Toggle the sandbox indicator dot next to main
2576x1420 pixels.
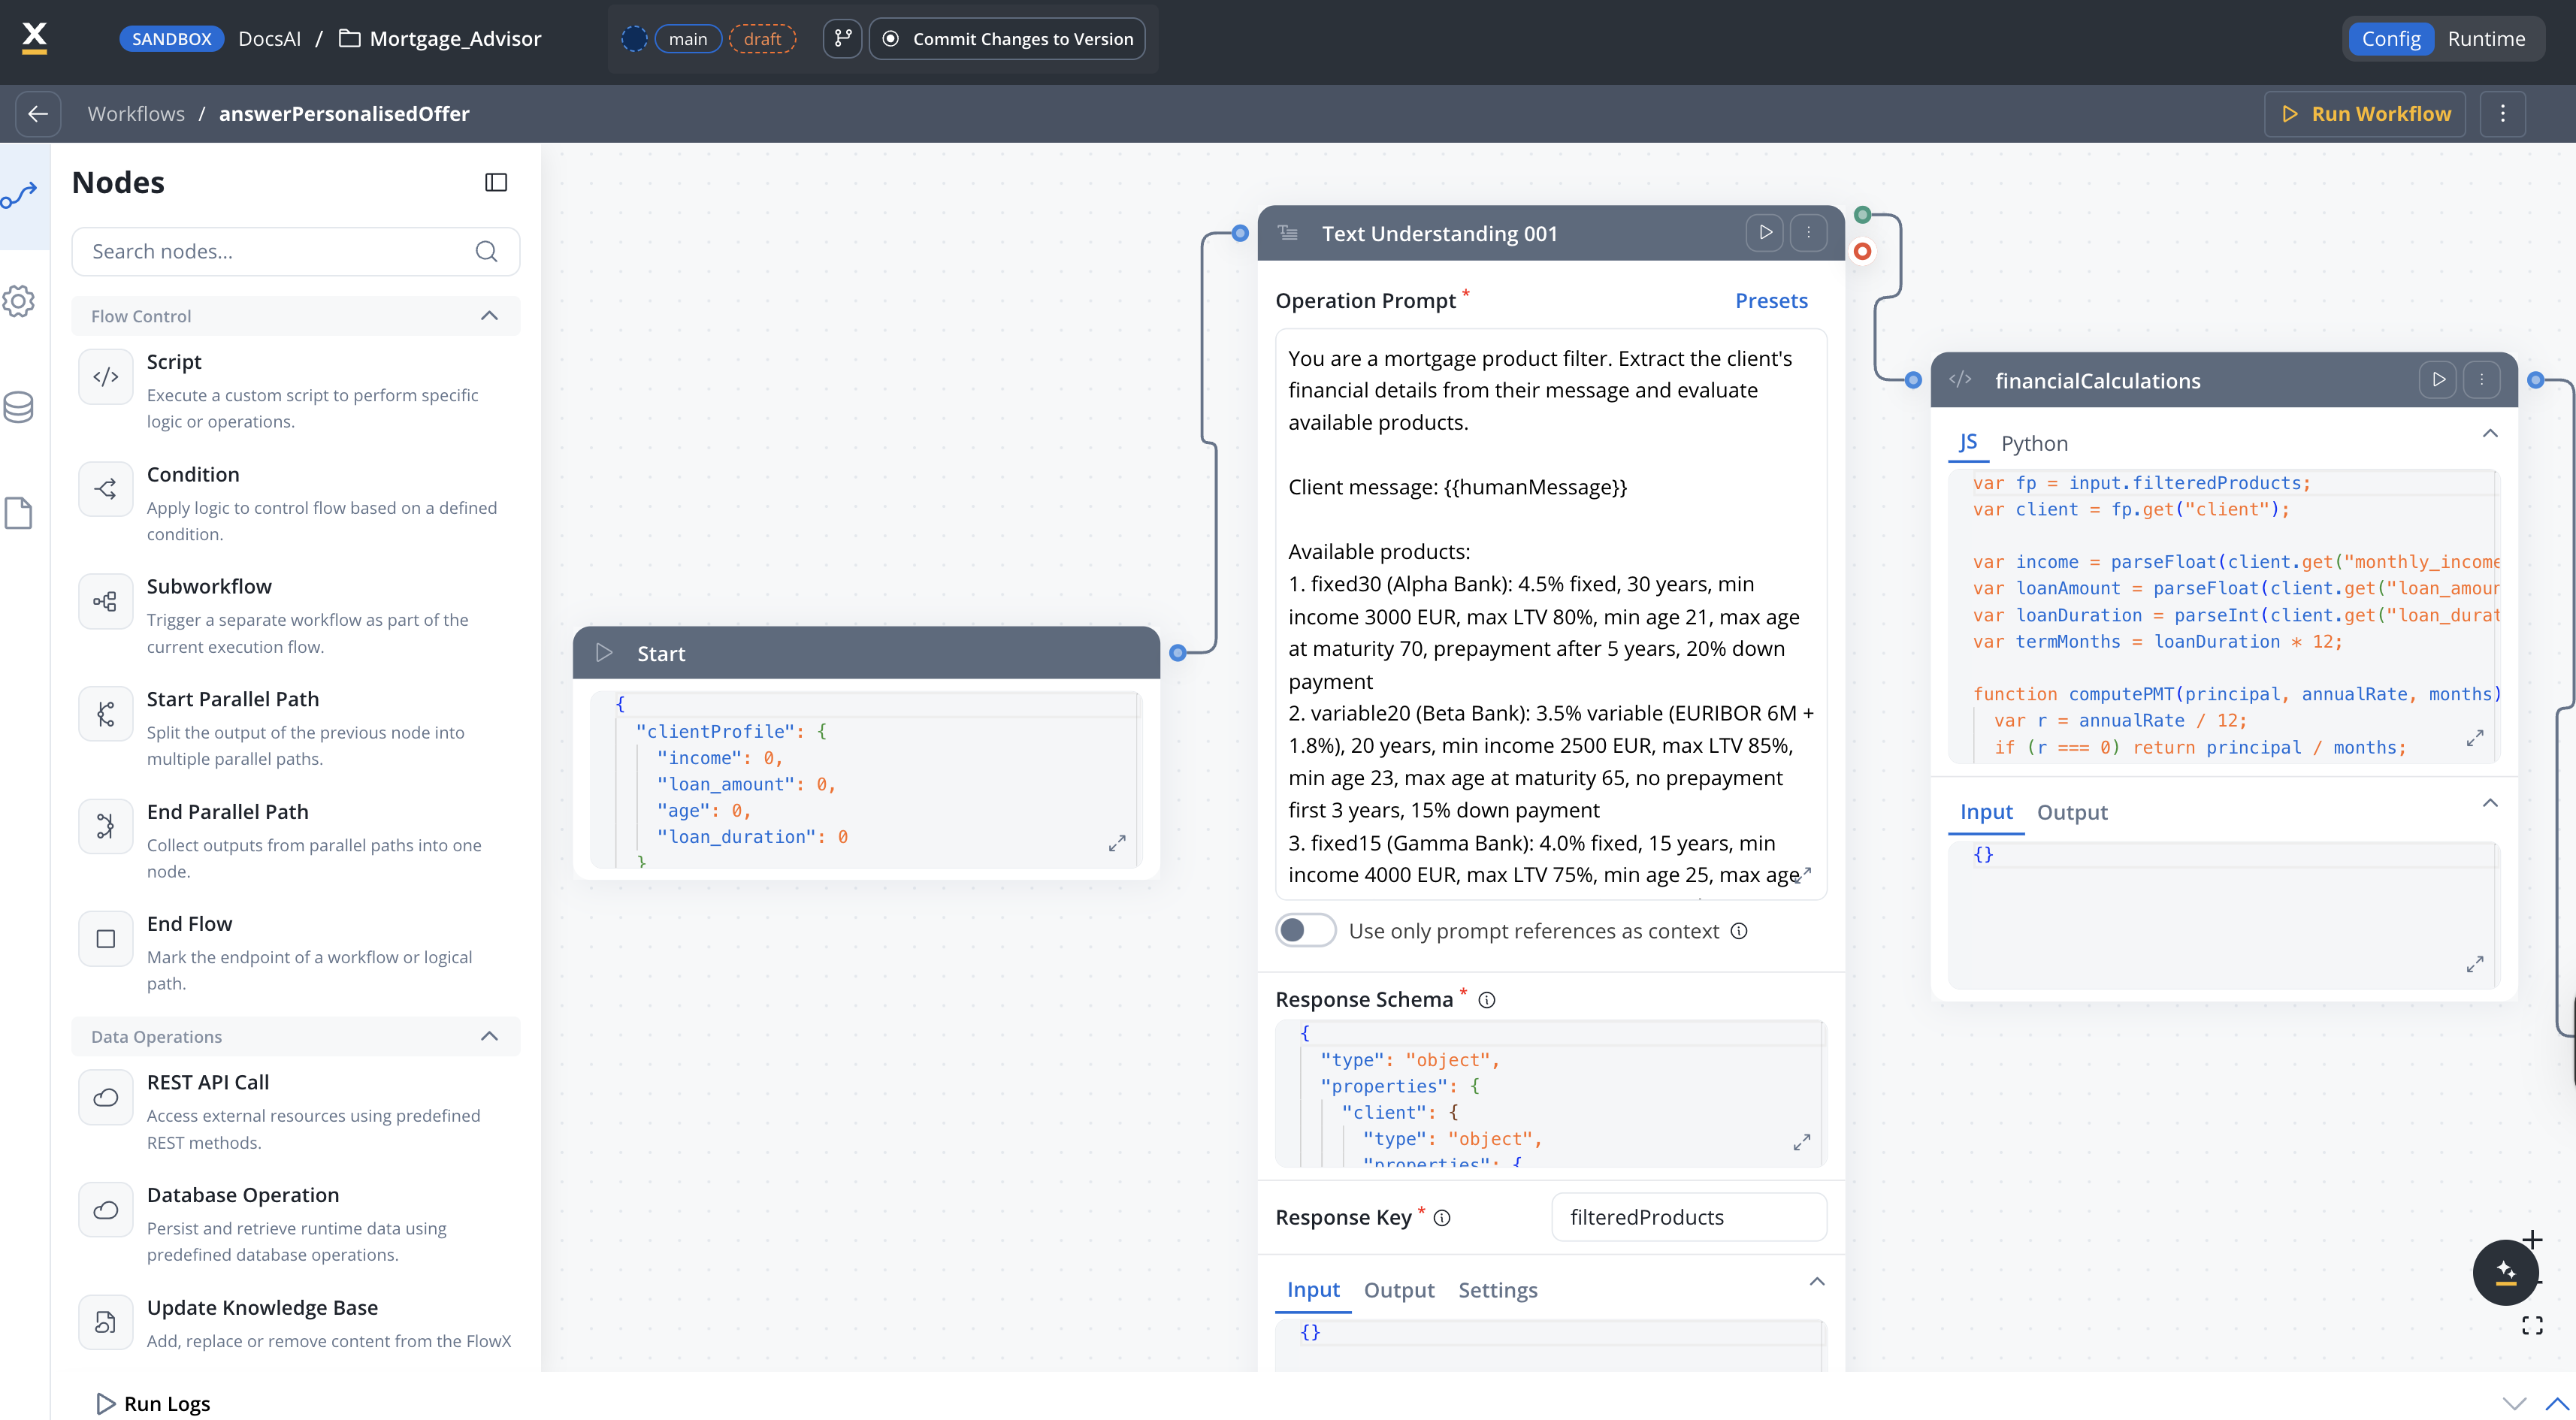(633, 38)
